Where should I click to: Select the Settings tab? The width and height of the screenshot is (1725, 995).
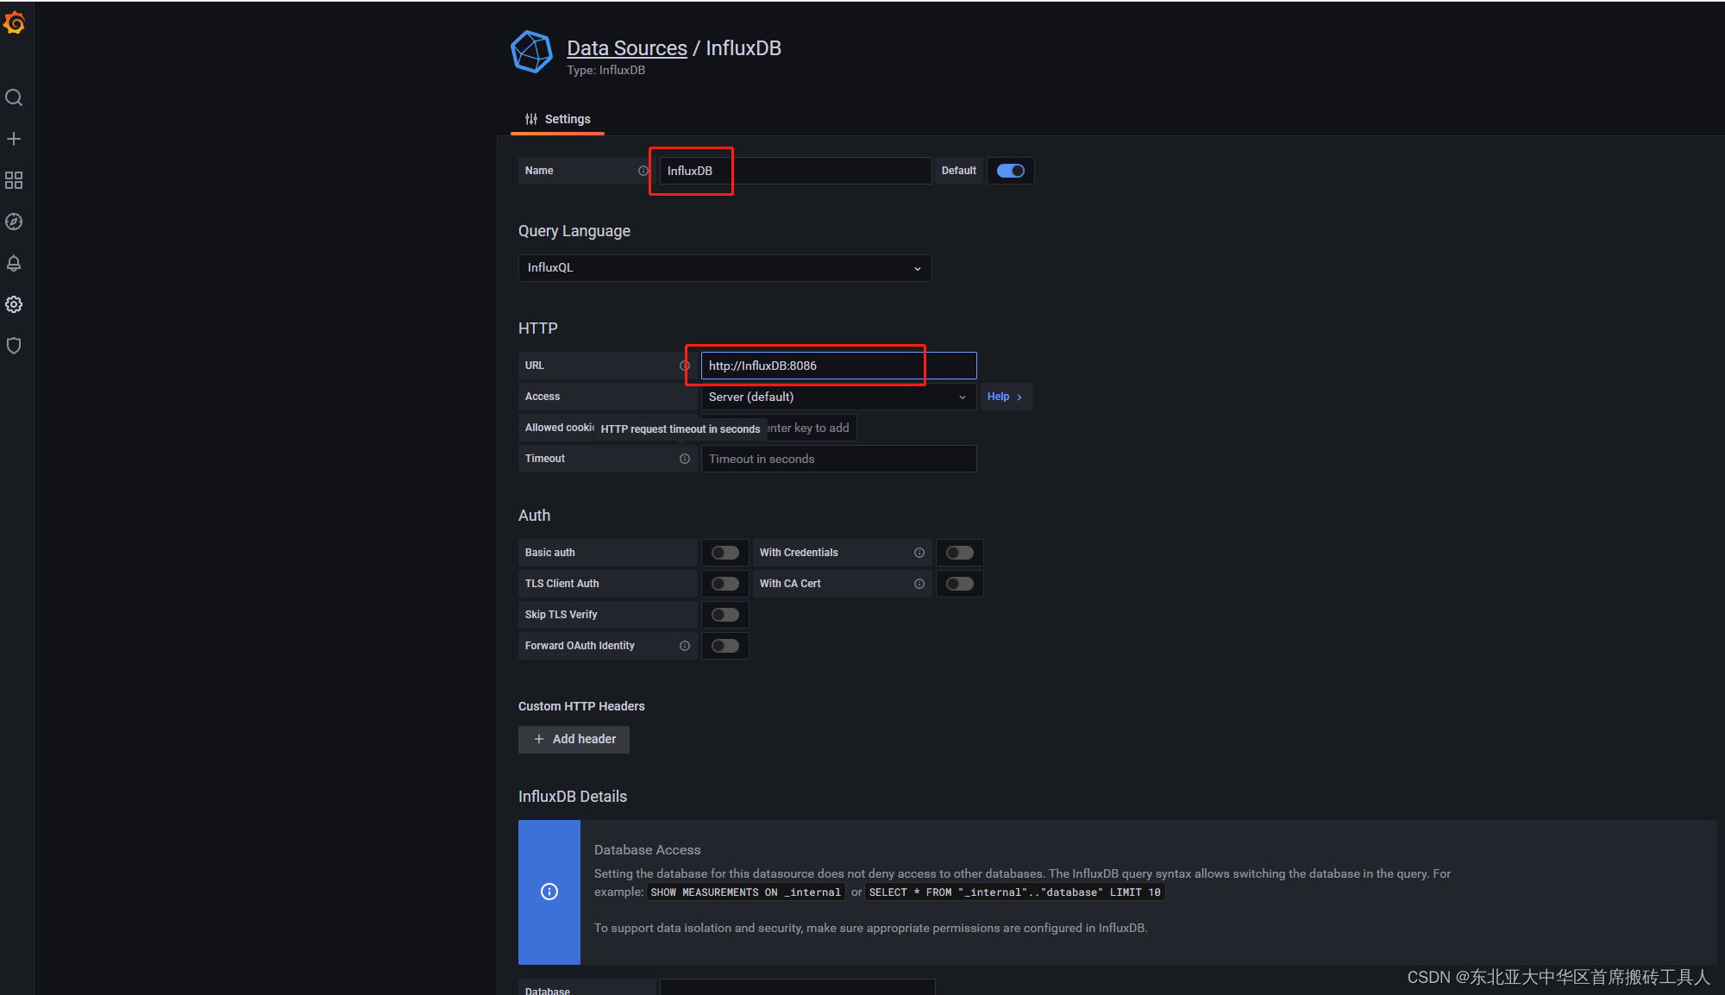(x=558, y=119)
